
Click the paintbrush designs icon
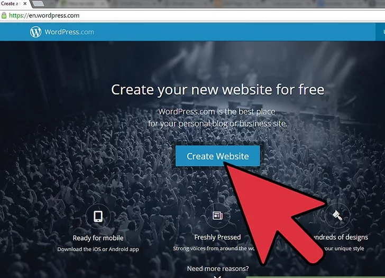[337, 216]
